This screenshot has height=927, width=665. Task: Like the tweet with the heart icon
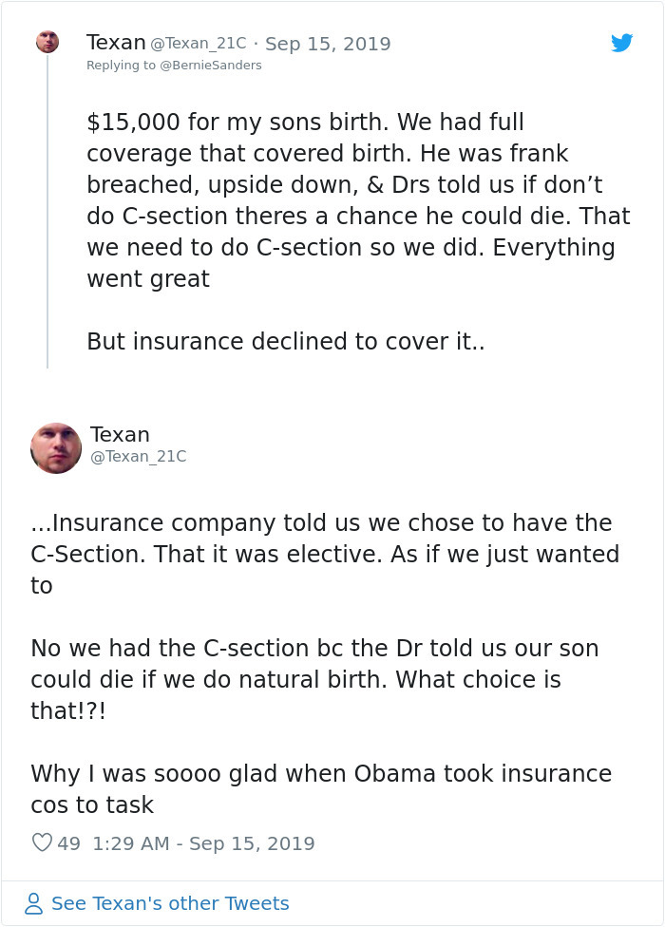coord(42,842)
